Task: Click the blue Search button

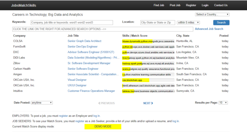Action: (221, 23)
